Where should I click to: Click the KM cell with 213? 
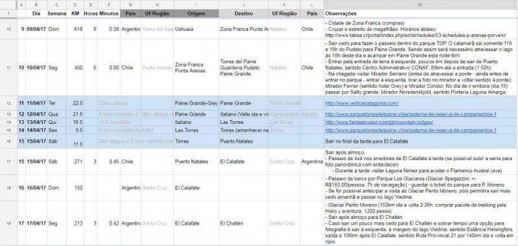click(75, 223)
